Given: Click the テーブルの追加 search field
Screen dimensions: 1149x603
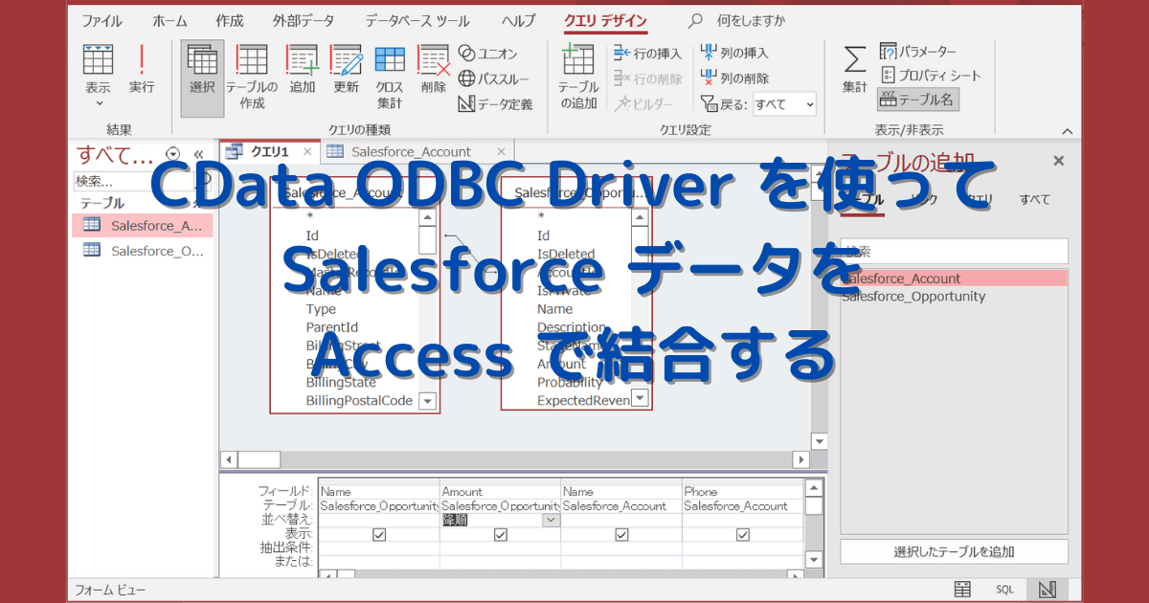Looking at the screenshot, I should 954,251.
